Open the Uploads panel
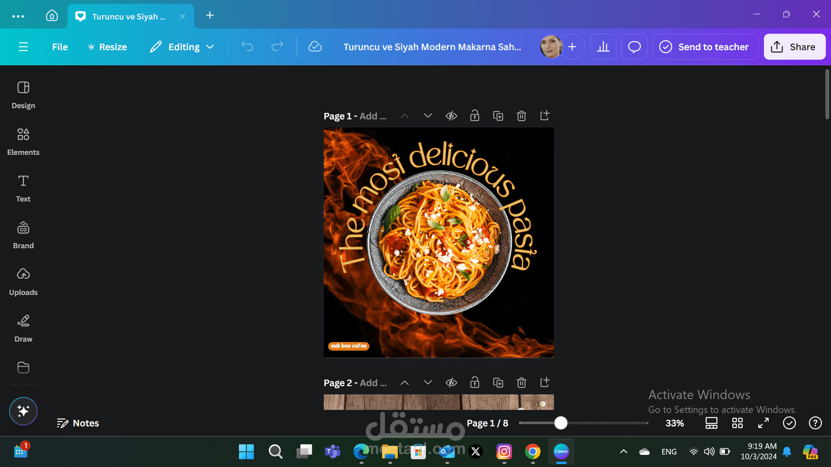 pyautogui.click(x=23, y=281)
